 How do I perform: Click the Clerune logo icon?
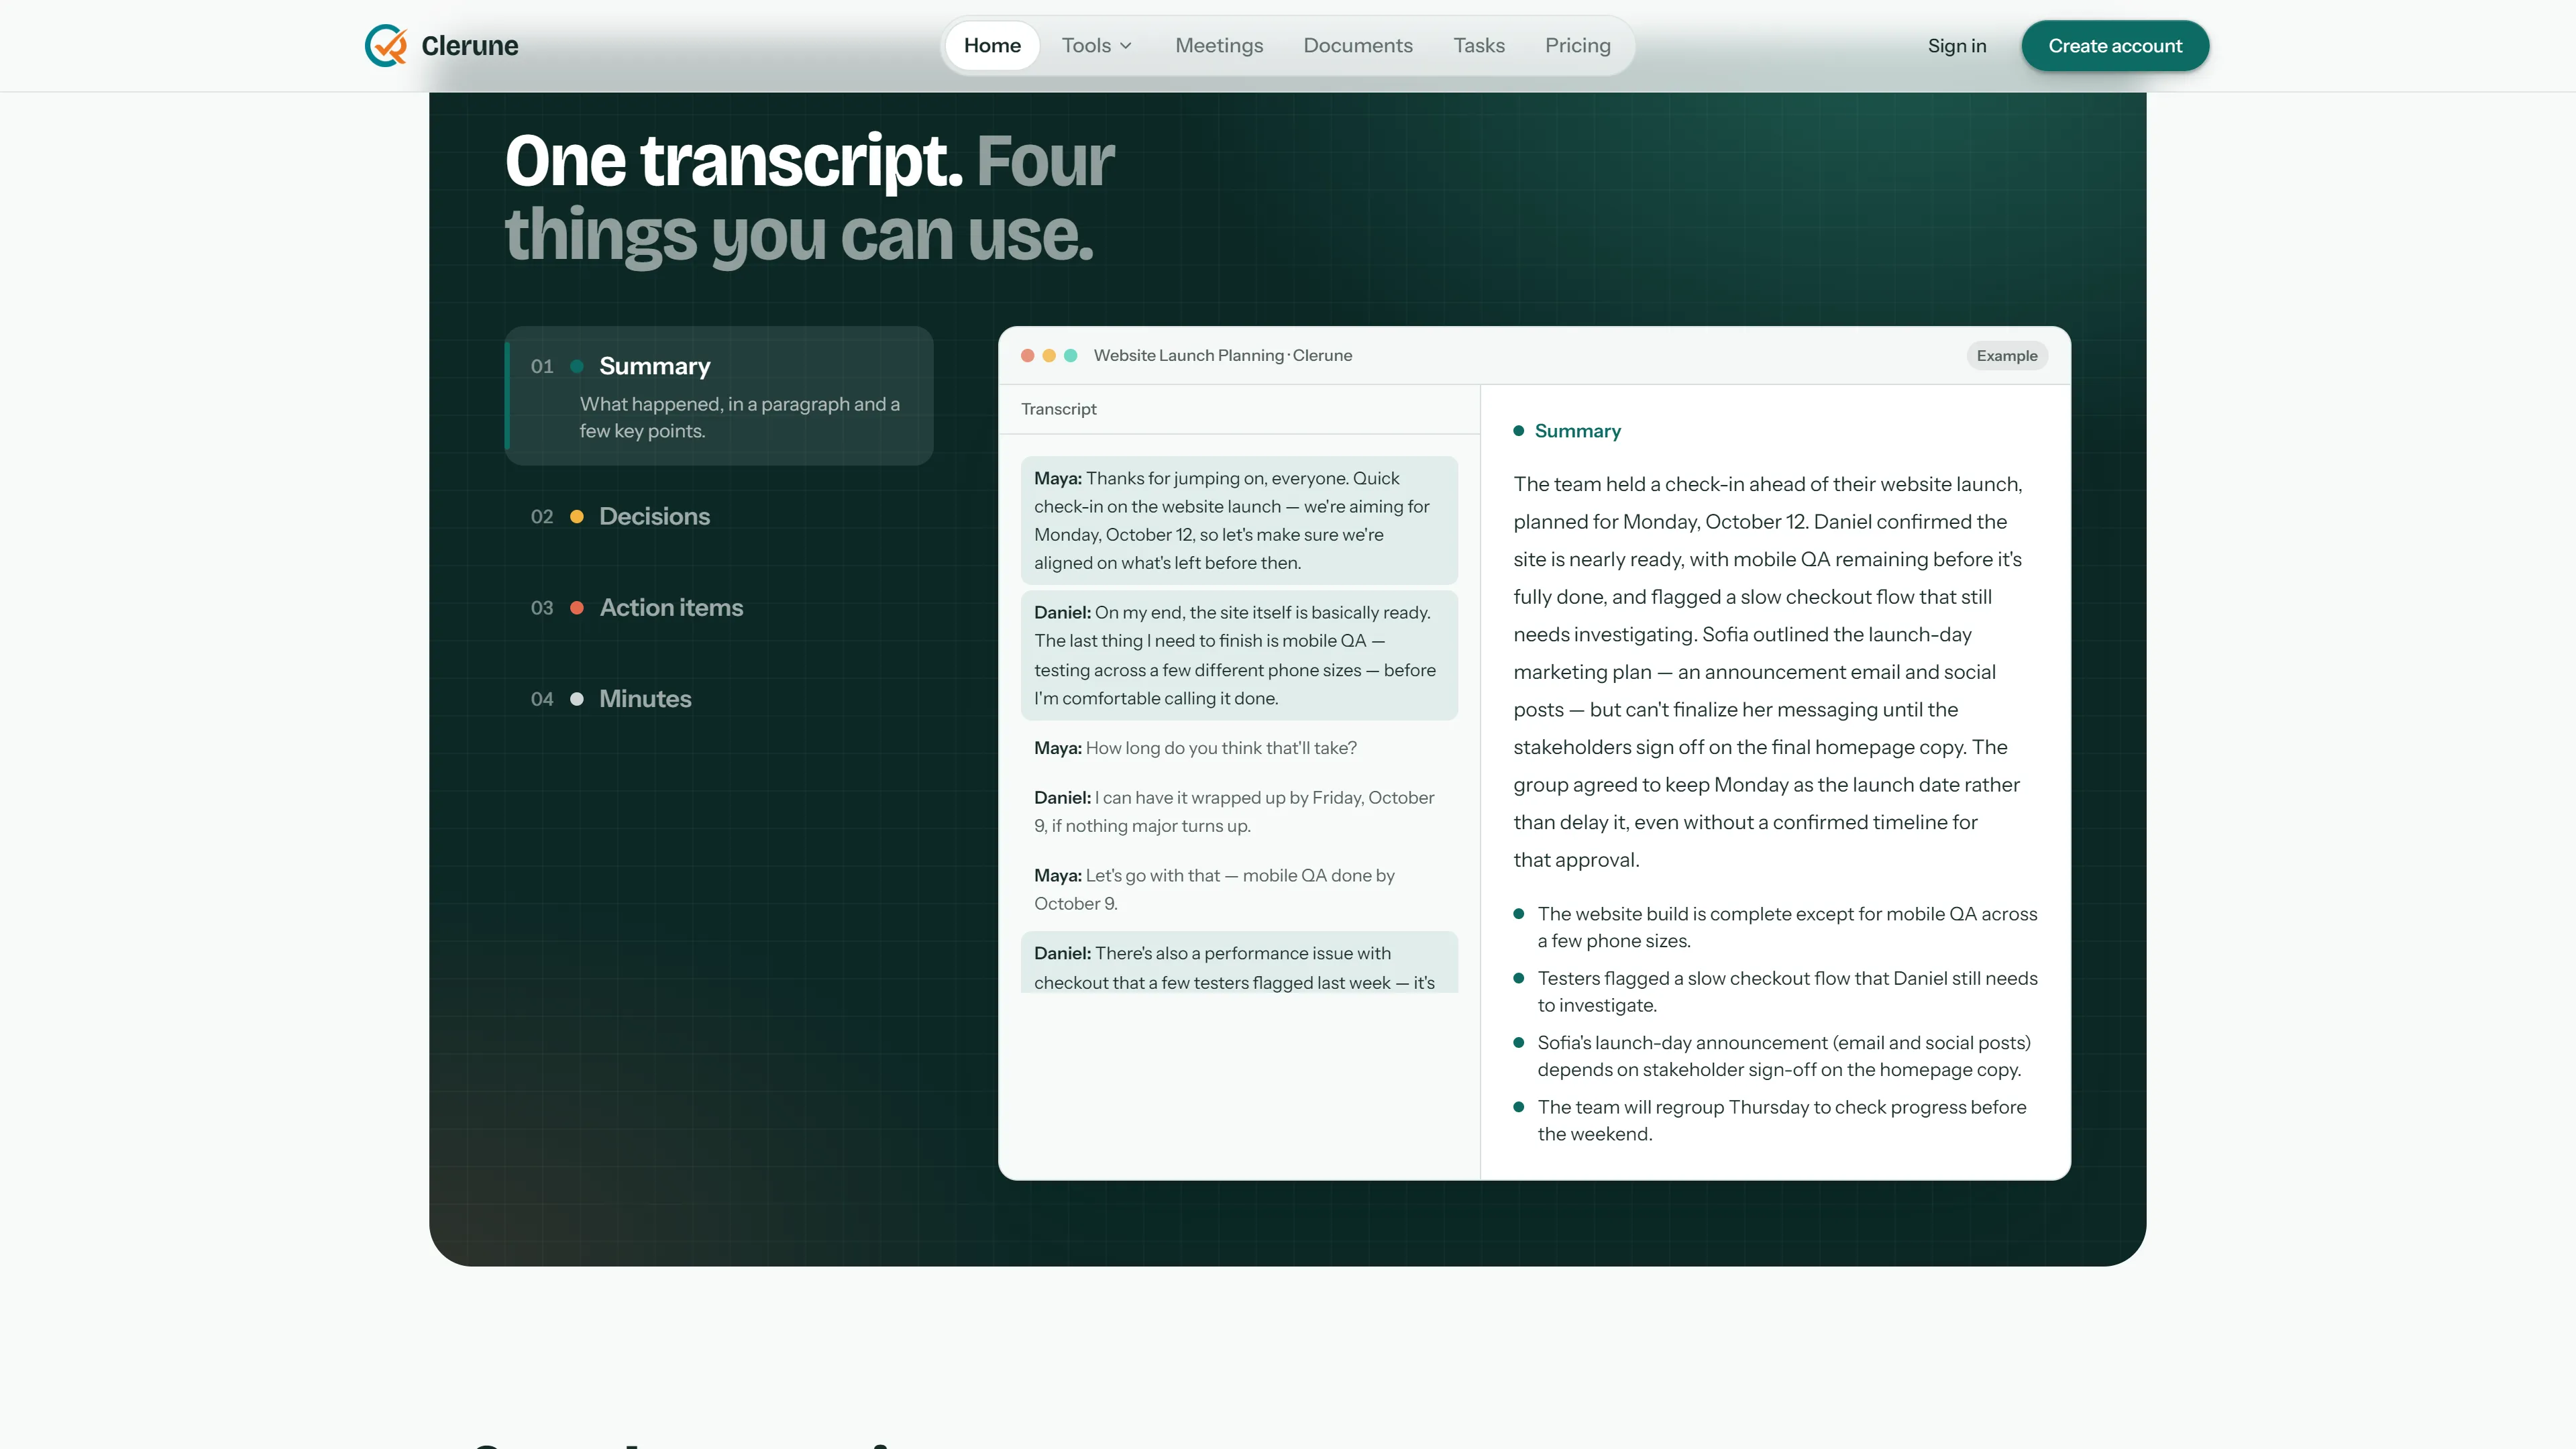(386, 46)
